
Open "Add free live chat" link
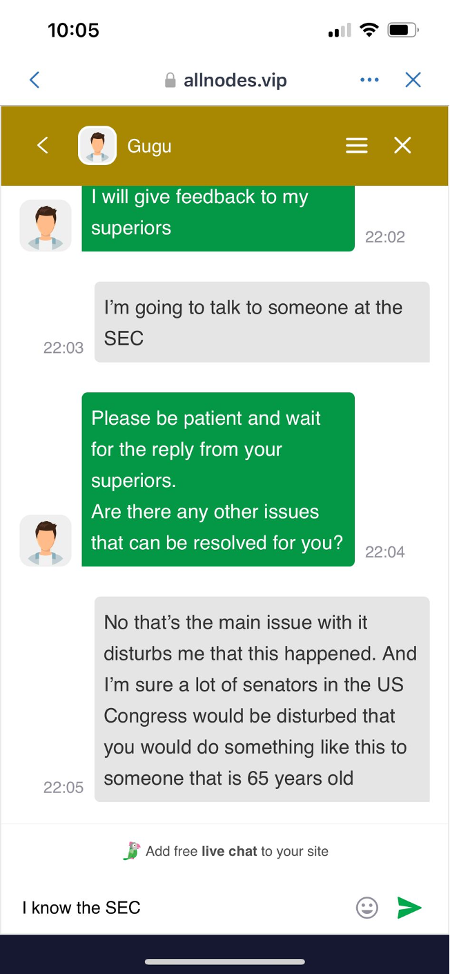pos(237,851)
